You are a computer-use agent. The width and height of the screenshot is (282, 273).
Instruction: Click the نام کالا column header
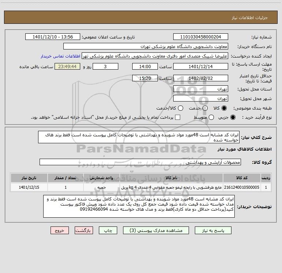(171, 178)
